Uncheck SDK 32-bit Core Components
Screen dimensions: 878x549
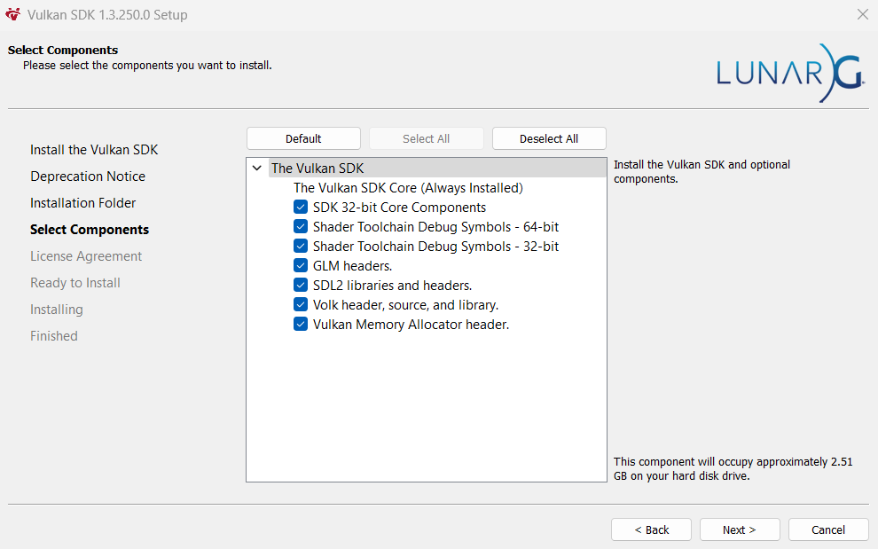point(301,208)
